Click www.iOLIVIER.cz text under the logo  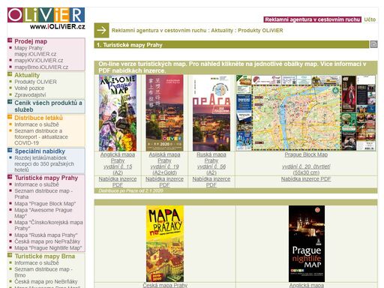tap(58, 26)
